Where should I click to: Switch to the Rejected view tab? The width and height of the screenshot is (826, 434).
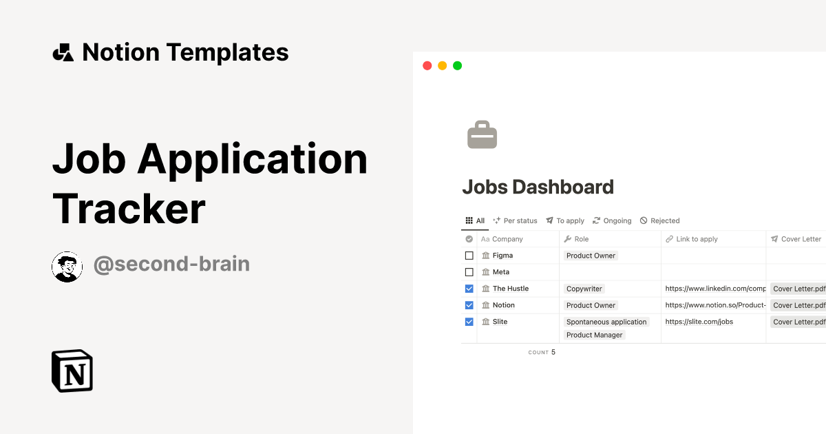[664, 220]
